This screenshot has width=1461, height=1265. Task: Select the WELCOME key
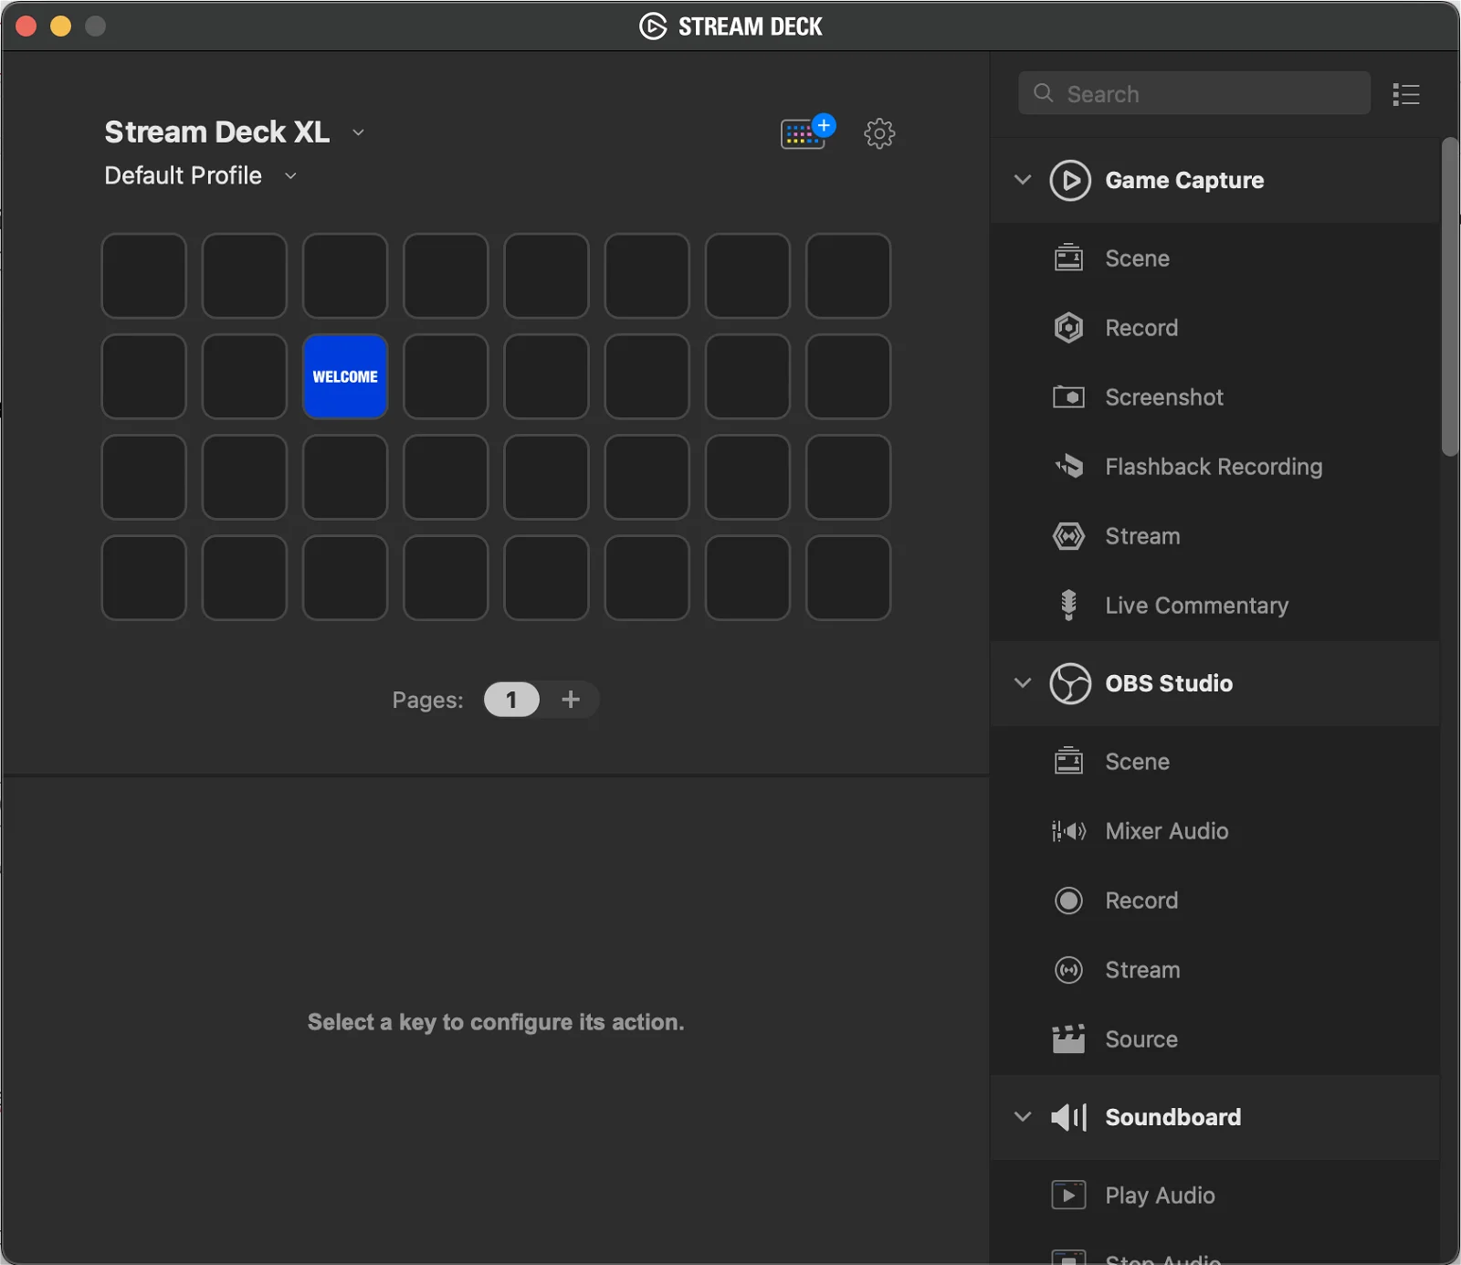[x=345, y=376]
